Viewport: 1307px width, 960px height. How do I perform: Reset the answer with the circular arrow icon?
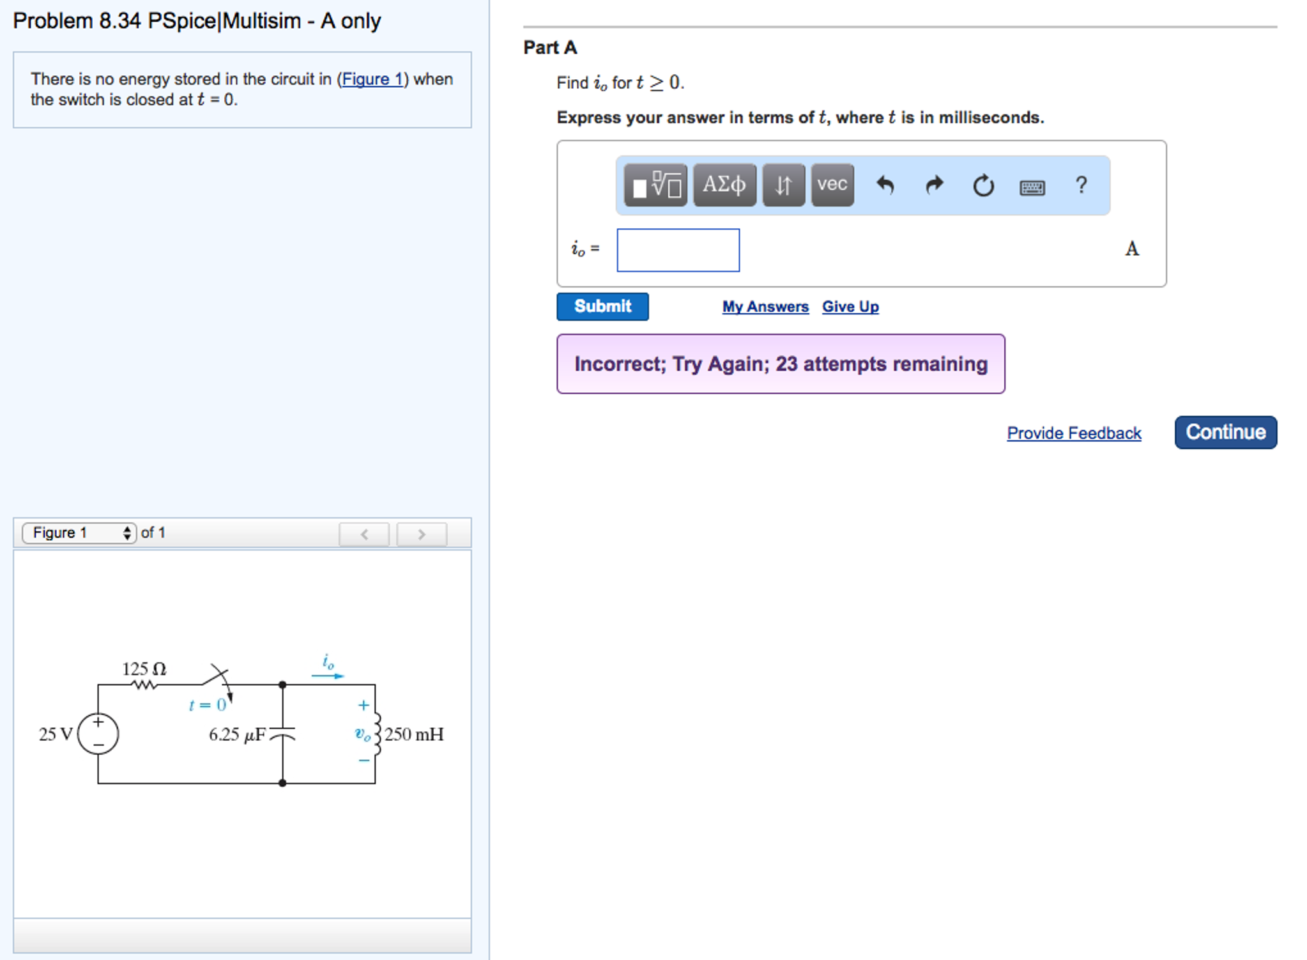pos(982,185)
